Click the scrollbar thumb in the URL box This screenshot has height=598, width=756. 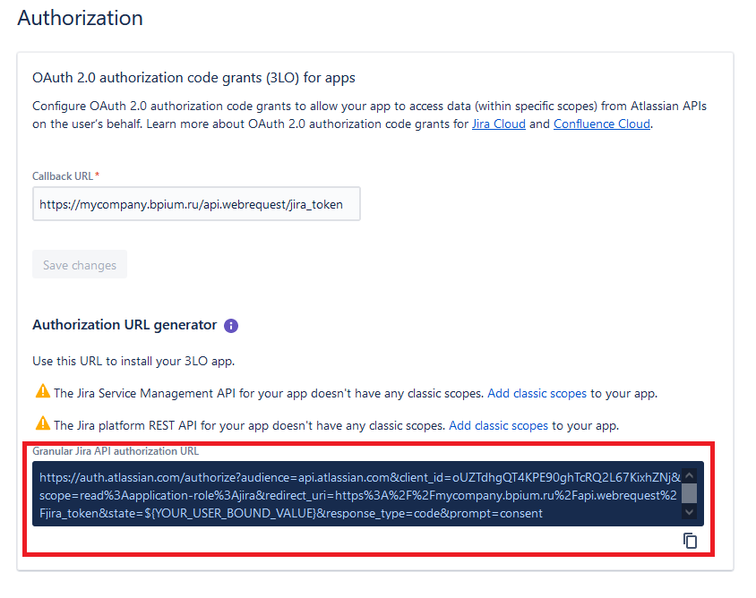690,493
